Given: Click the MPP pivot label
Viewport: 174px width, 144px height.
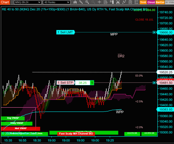Looking at the screenshot, I should click(x=114, y=34).
